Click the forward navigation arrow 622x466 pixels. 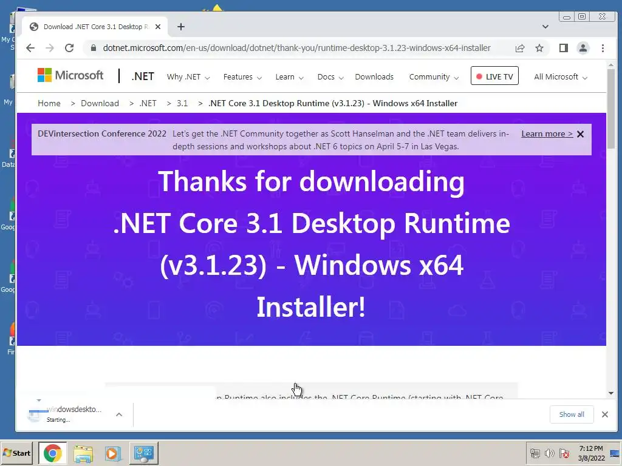50,48
